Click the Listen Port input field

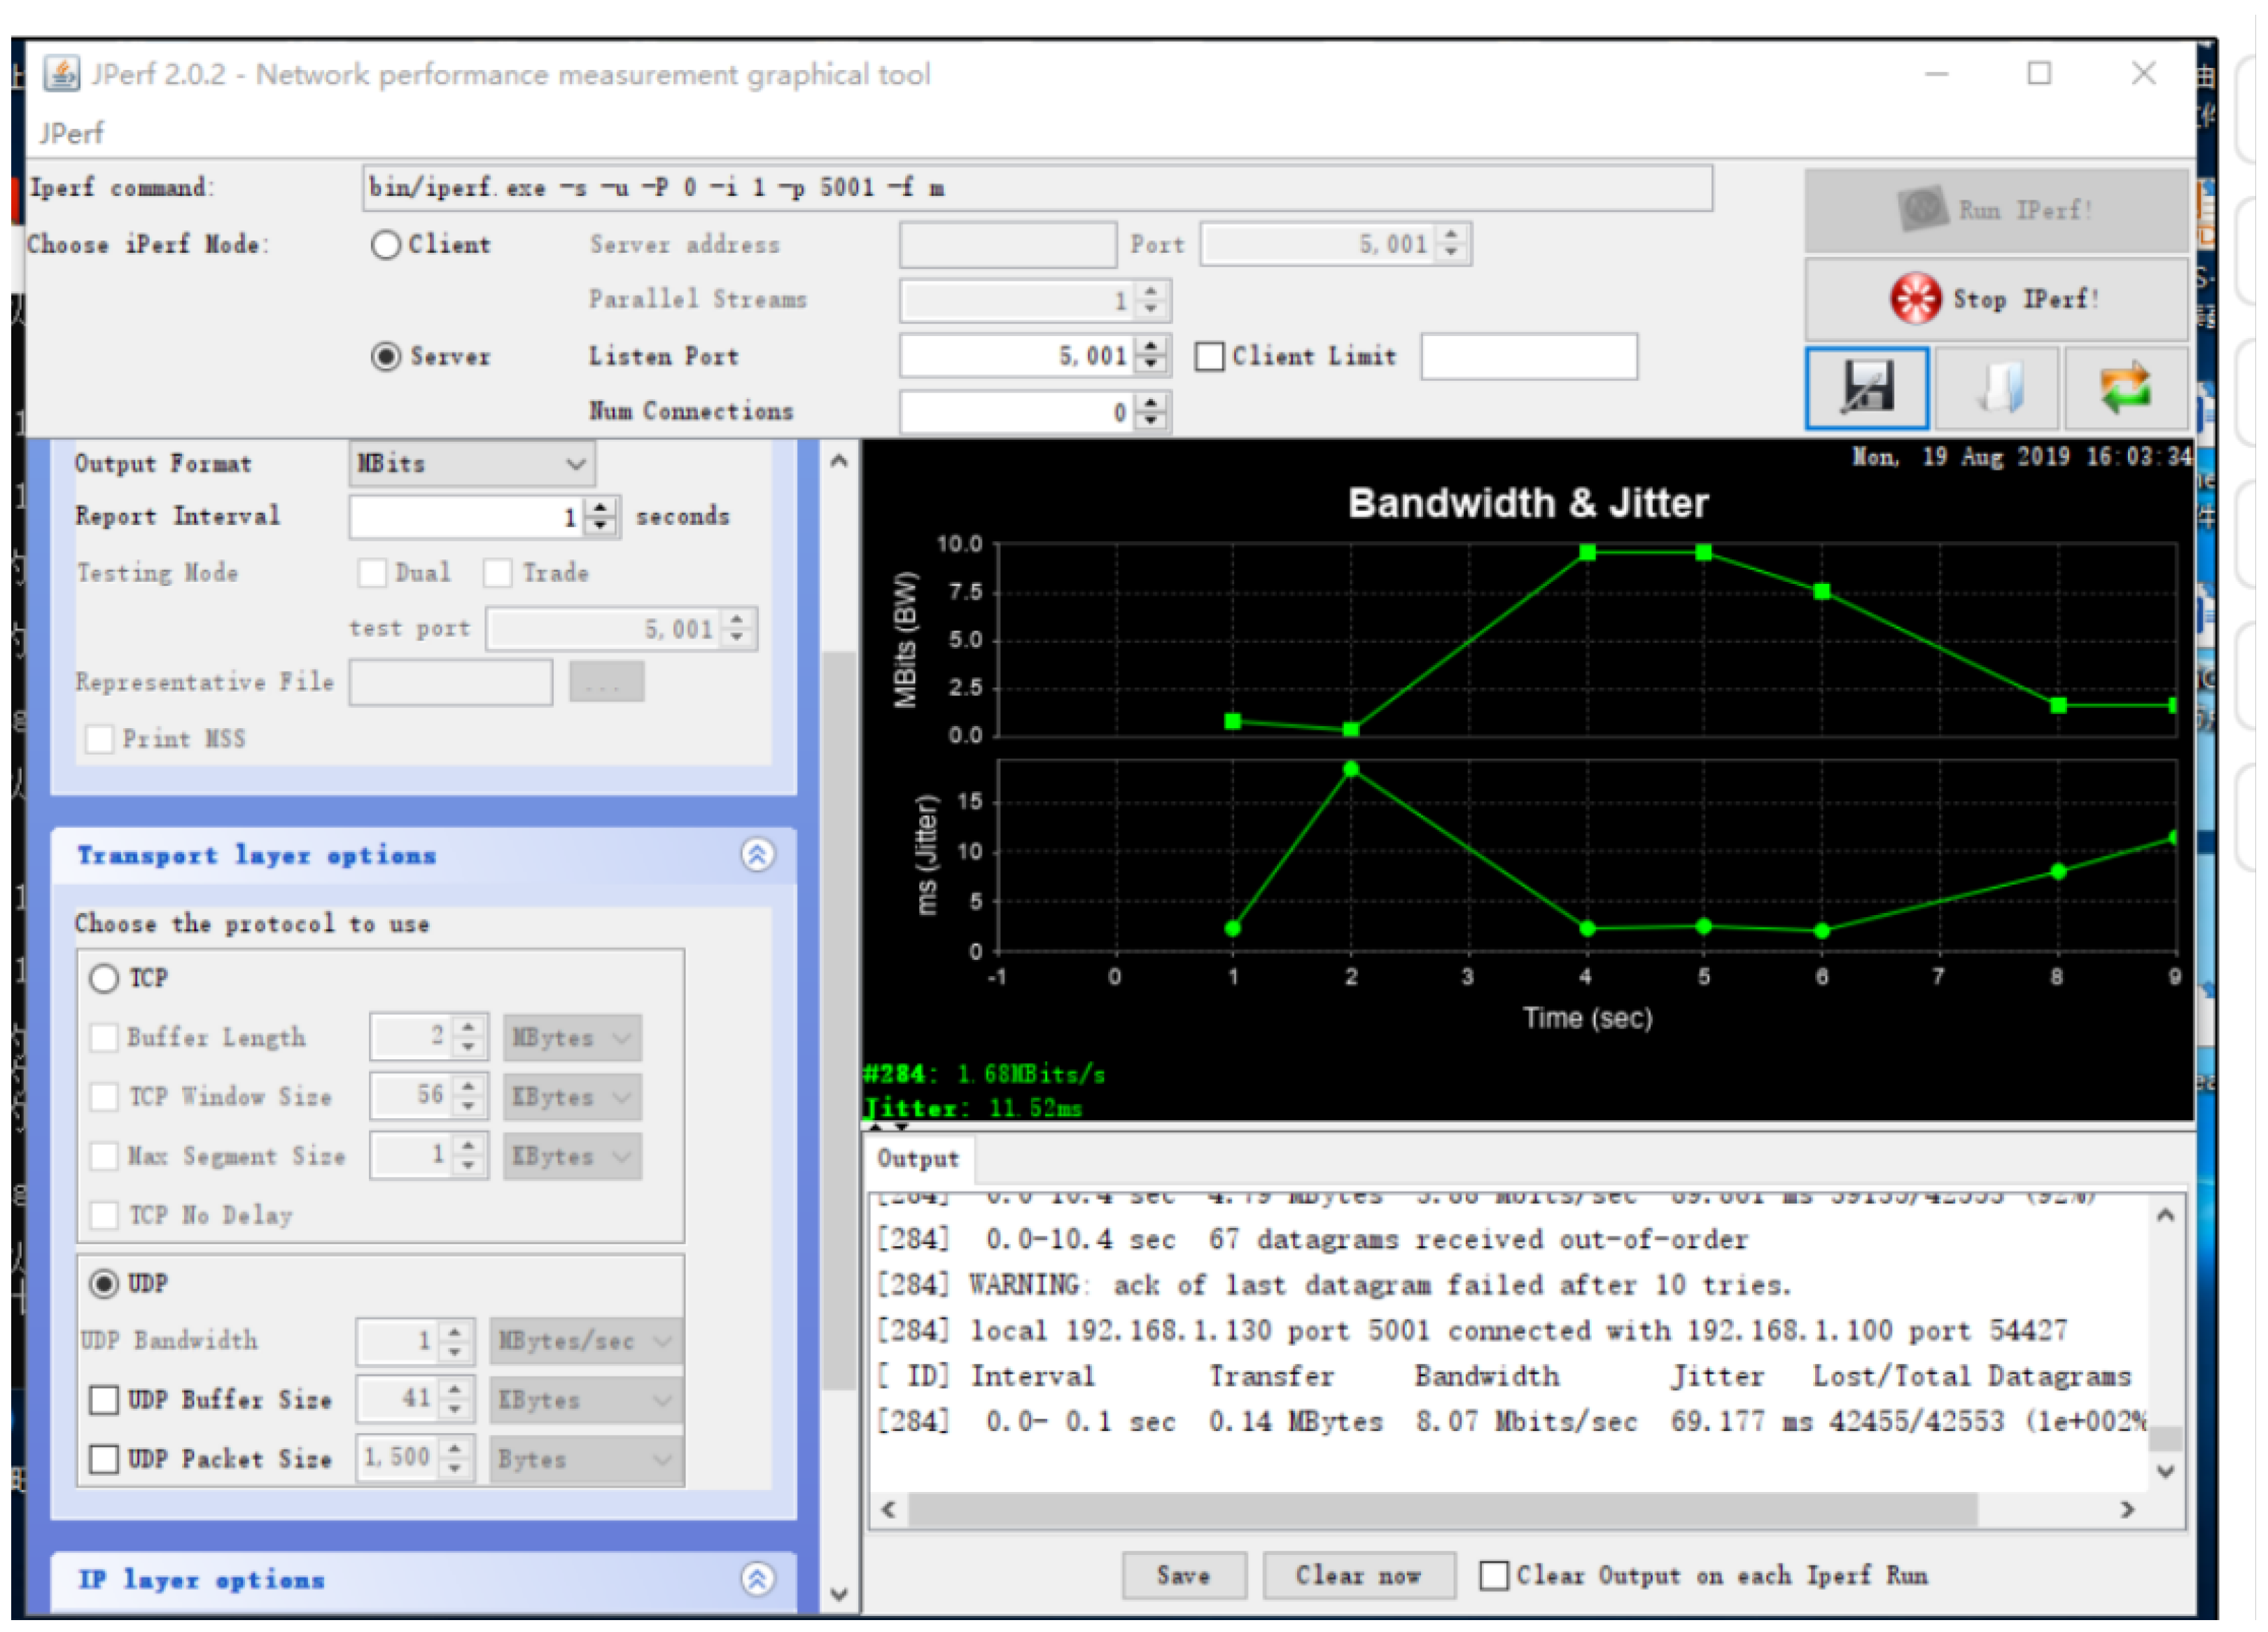pyautogui.click(x=1016, y=356)
